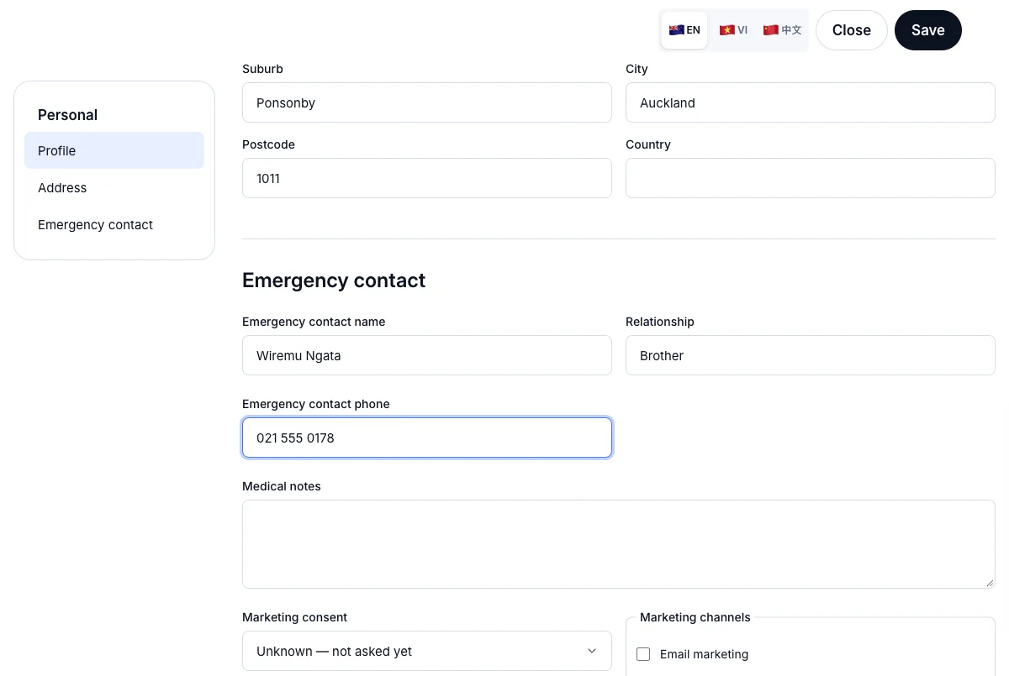Jump to Emergency contact sidebar item
The height and width of the screenshot is (676, 1009).
(114, 224)
